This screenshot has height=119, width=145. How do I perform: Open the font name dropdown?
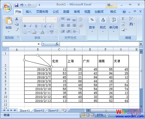[x=44, y=19]
